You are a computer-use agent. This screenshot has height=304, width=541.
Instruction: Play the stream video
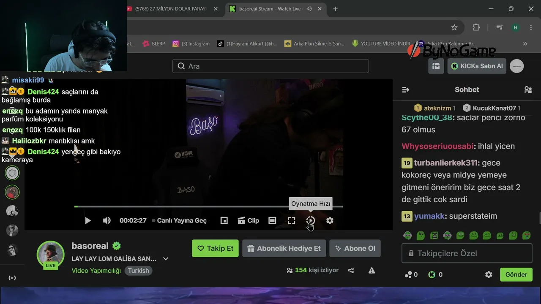click(88, 220)
